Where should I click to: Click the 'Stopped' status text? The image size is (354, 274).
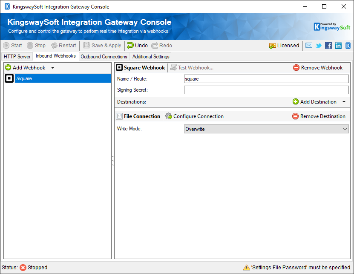click(x=37, y=268)
